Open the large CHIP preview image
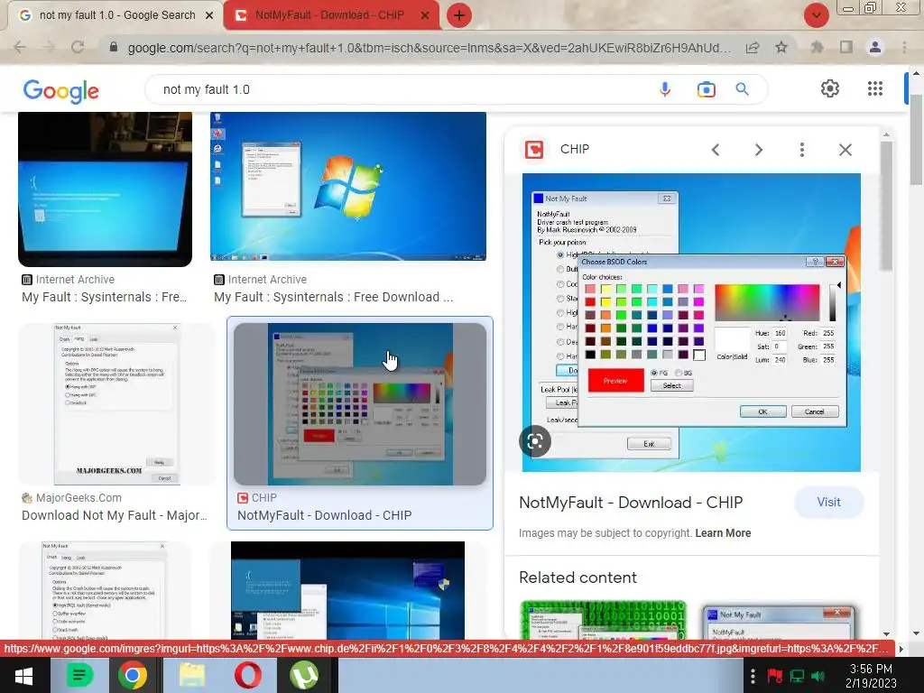The width and height of the screenshot is (924, 693). 691,322
